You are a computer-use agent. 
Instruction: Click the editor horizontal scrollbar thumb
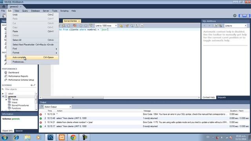click(73, 98)
